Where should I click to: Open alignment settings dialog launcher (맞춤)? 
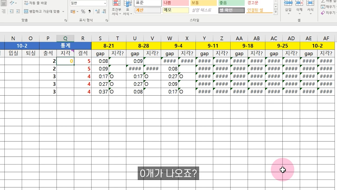pyautogui.click(x=65, y=20)
